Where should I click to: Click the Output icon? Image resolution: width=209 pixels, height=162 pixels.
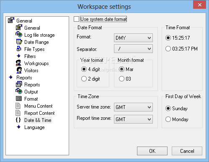(19, 91)
